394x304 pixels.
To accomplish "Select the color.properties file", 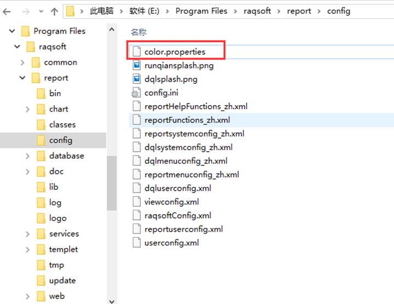I will 175,52.
